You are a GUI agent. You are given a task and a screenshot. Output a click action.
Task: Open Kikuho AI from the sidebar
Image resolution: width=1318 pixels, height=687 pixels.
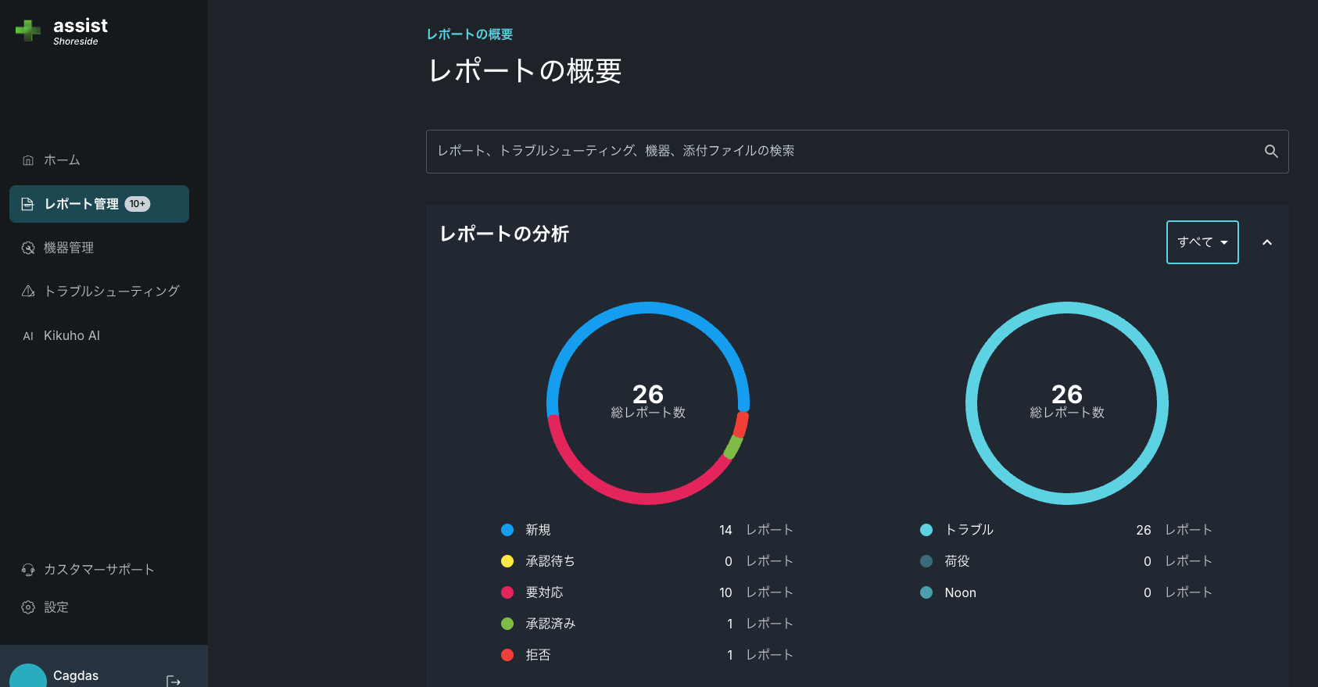tap(99, 335)
